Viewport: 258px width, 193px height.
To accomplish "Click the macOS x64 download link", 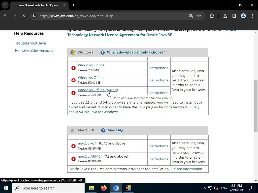I will coord(87,143).
